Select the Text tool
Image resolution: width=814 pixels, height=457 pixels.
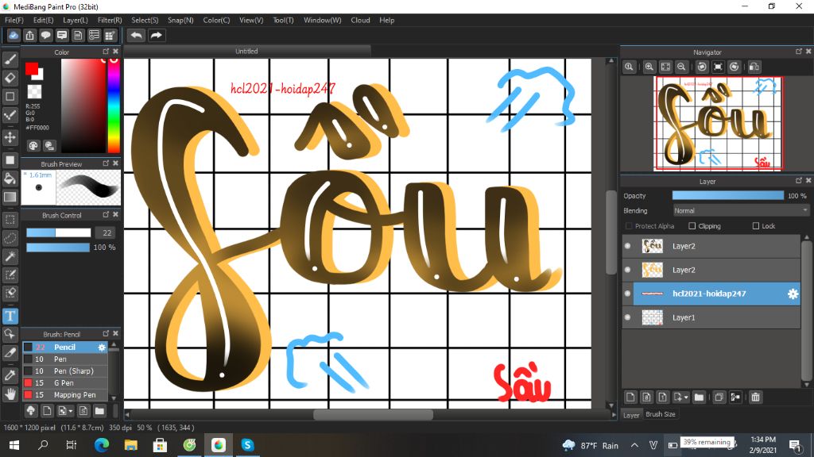pos(10,316)
